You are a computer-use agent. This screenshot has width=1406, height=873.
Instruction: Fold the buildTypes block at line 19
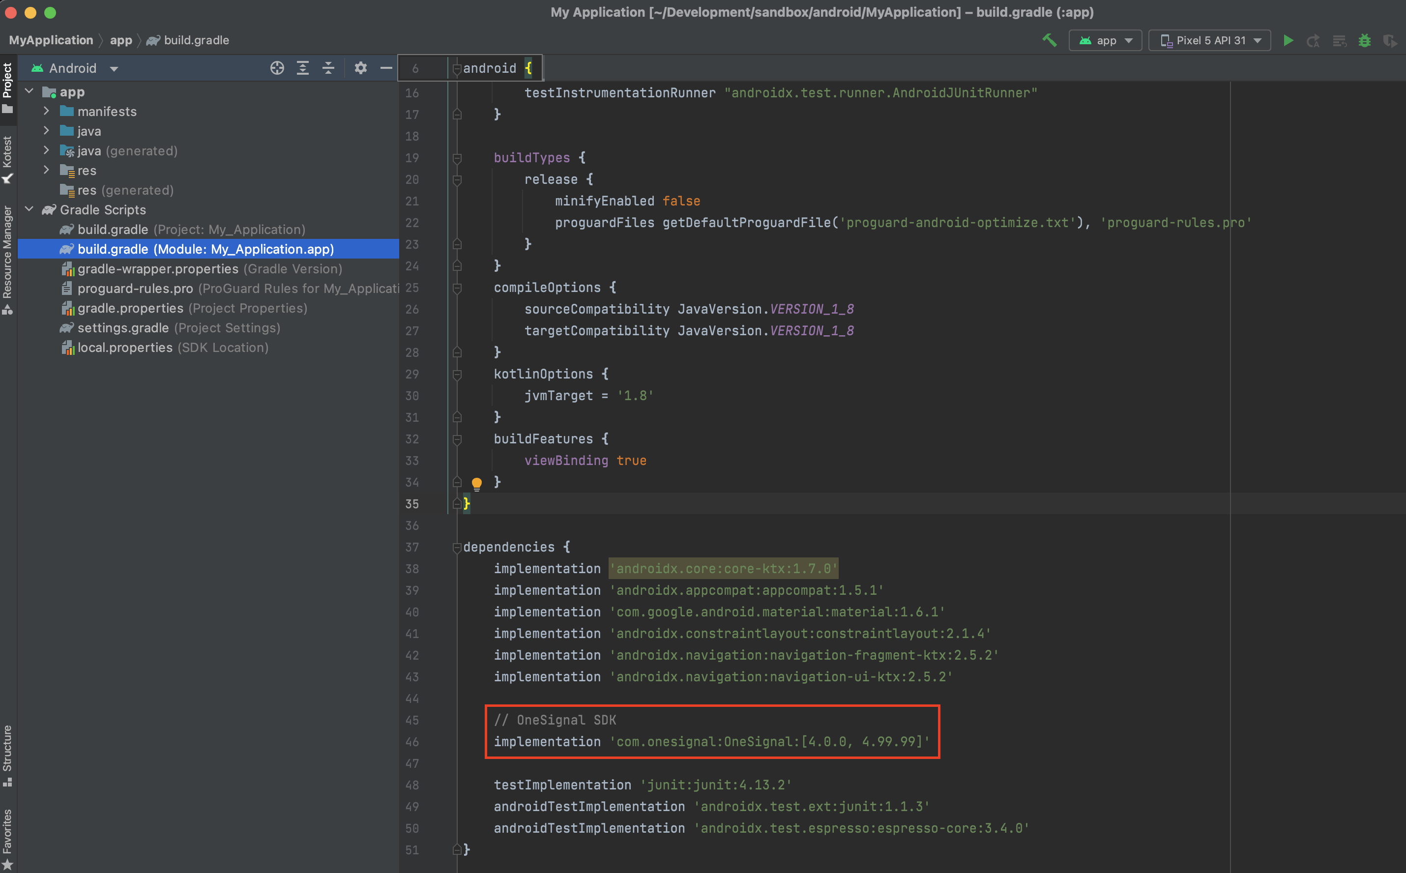coord(457,158)
